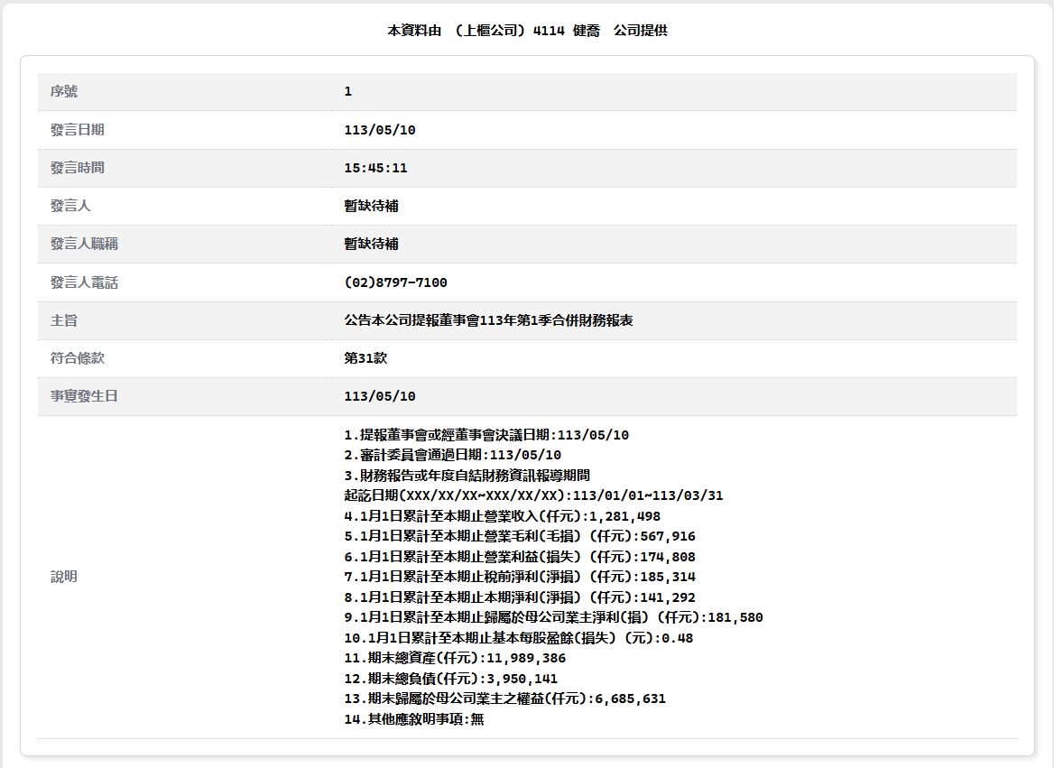
Task: Click the '發言時間' label
Action: [x=78, y=168]
